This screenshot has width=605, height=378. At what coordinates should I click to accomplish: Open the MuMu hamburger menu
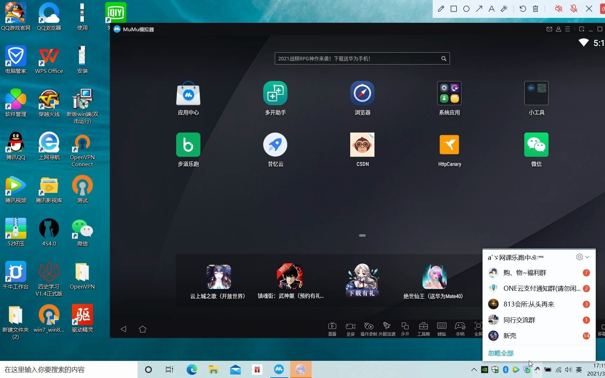pos(567,29)
